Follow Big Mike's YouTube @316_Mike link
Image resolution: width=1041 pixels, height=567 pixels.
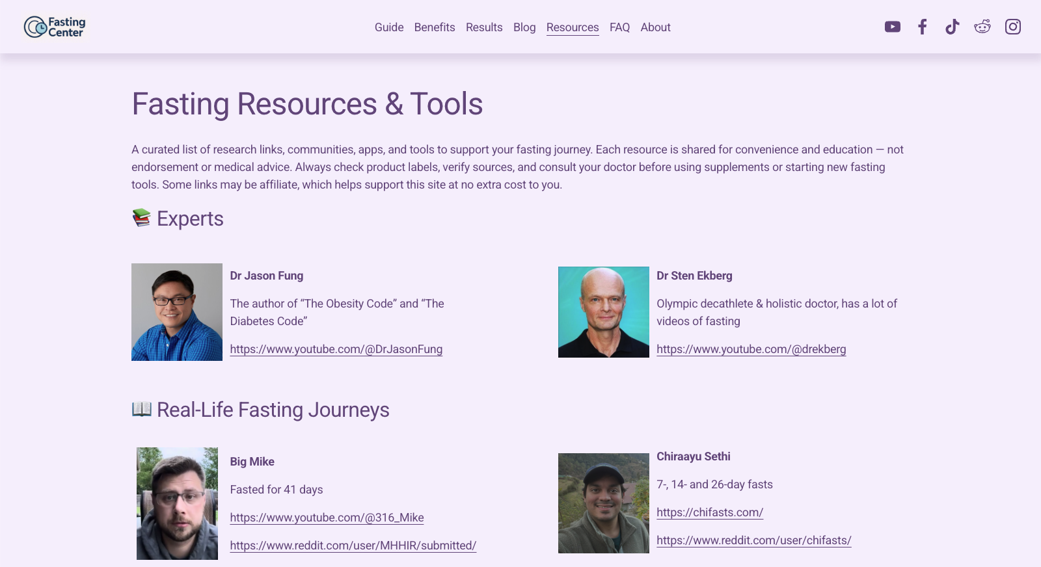coord(327,518)
